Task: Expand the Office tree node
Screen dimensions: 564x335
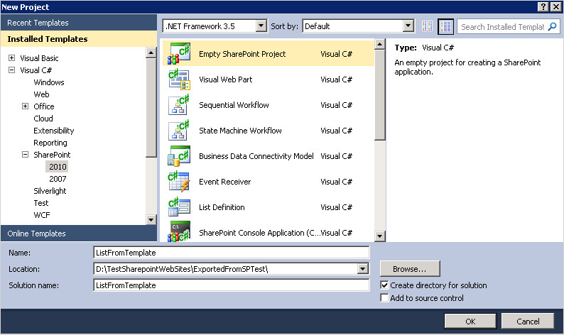Action: click(x=25, y=106)
